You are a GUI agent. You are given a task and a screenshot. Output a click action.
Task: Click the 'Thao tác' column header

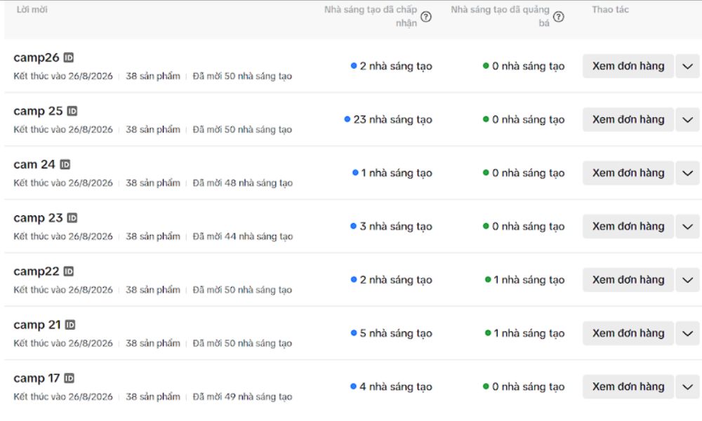tap(610, 9)
